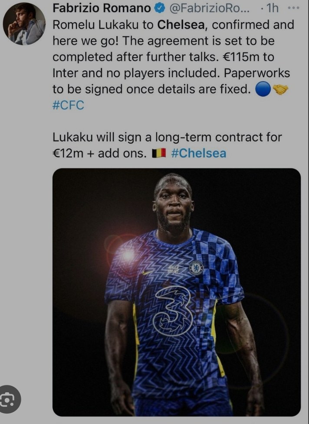Open the #CFC hashtag
This screenshot has height=424, width=309.
(x=68, y=105)
